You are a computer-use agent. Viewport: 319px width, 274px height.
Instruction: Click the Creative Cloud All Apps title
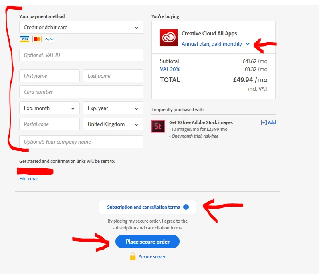click(x=209, y=33)
